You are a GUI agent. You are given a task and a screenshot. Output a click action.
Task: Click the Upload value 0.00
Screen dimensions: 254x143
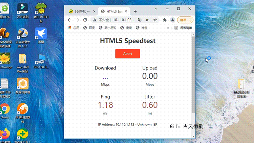tap(150, 76)
